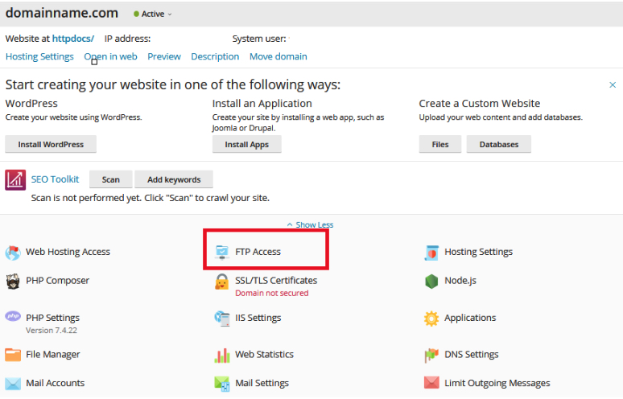The image size is (623, 399).
Task: Open the SSL/TLS Certificates text link
Action: click(276, 281)
